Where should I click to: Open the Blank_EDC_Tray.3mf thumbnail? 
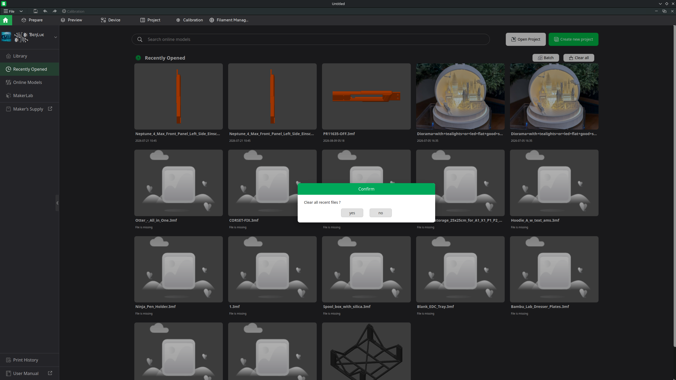[x=460, y=269]
